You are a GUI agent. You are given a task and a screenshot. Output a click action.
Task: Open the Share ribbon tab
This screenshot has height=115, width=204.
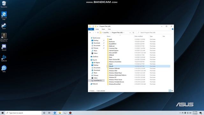pyautogui.click(x=103, y=29)
